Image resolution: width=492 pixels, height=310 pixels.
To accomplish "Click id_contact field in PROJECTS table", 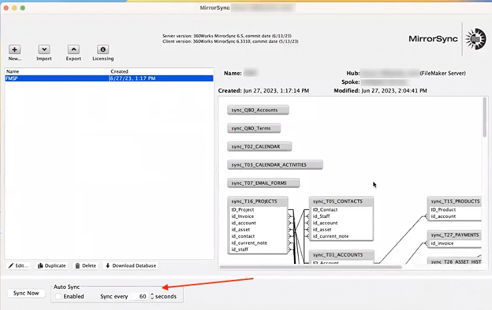I will (x=243, y=236).
